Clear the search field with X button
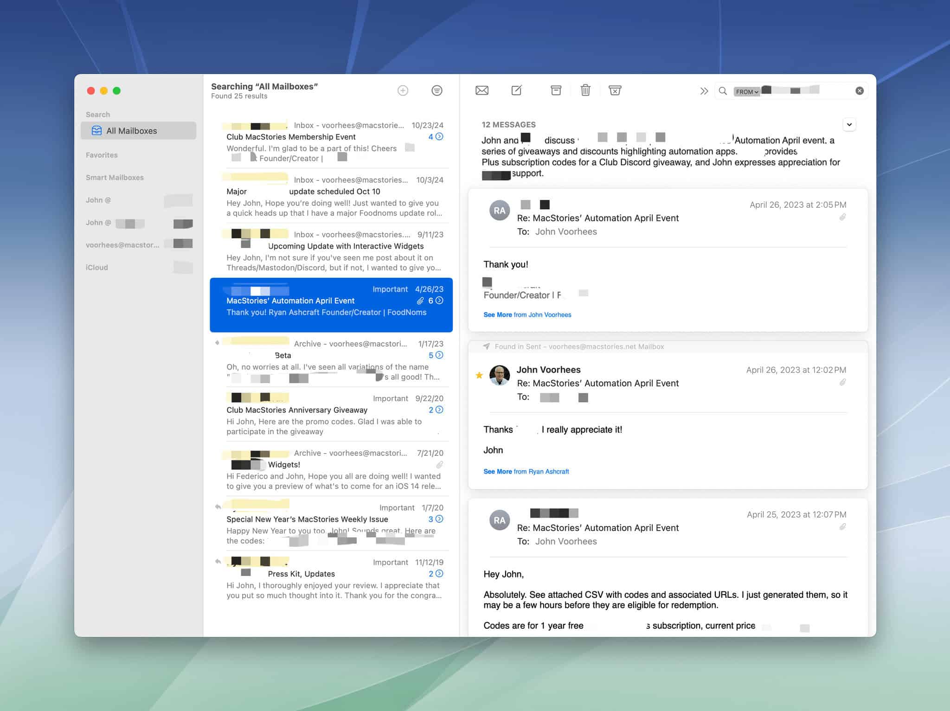This screenshot has height=711, width=950. click(860, 91)
